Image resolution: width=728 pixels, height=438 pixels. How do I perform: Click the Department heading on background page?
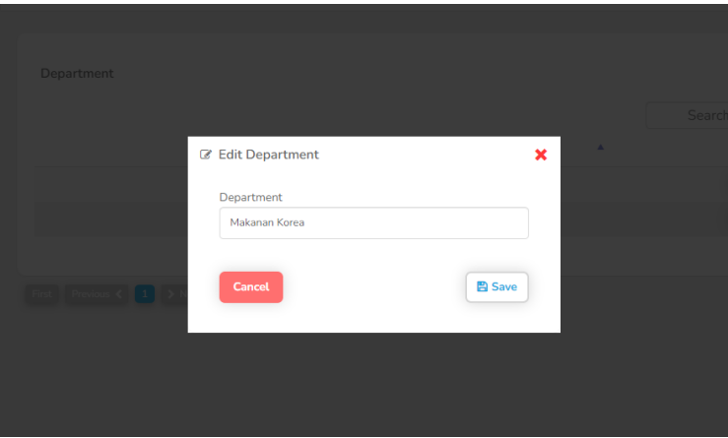[x=77, y=74]
